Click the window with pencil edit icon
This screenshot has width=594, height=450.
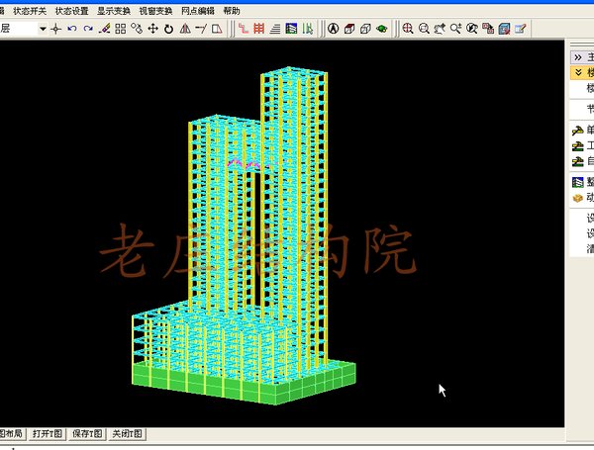coord(521,29)
